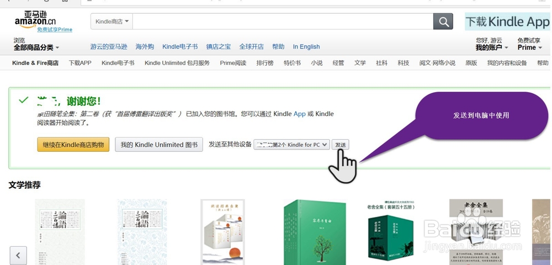This screenshot has height=265, width=552.
Task: Open 排行榜 tab
Action: tap(265, 63)
